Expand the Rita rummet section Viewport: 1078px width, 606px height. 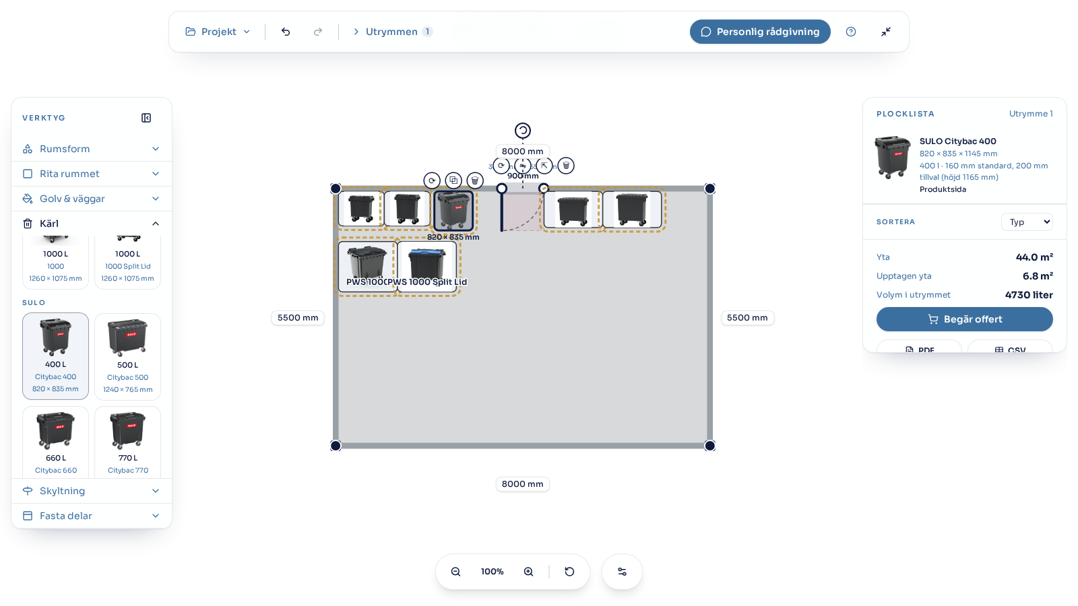[x=92, y=174]
